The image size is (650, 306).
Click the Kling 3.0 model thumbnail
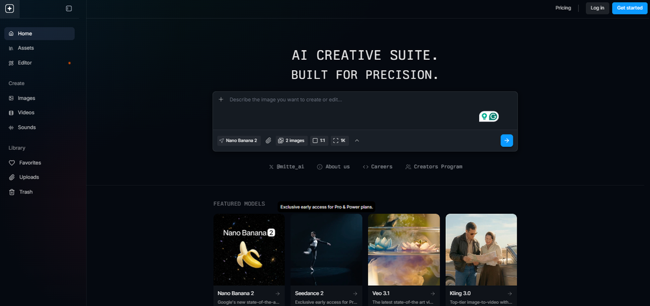pos(481,249)
